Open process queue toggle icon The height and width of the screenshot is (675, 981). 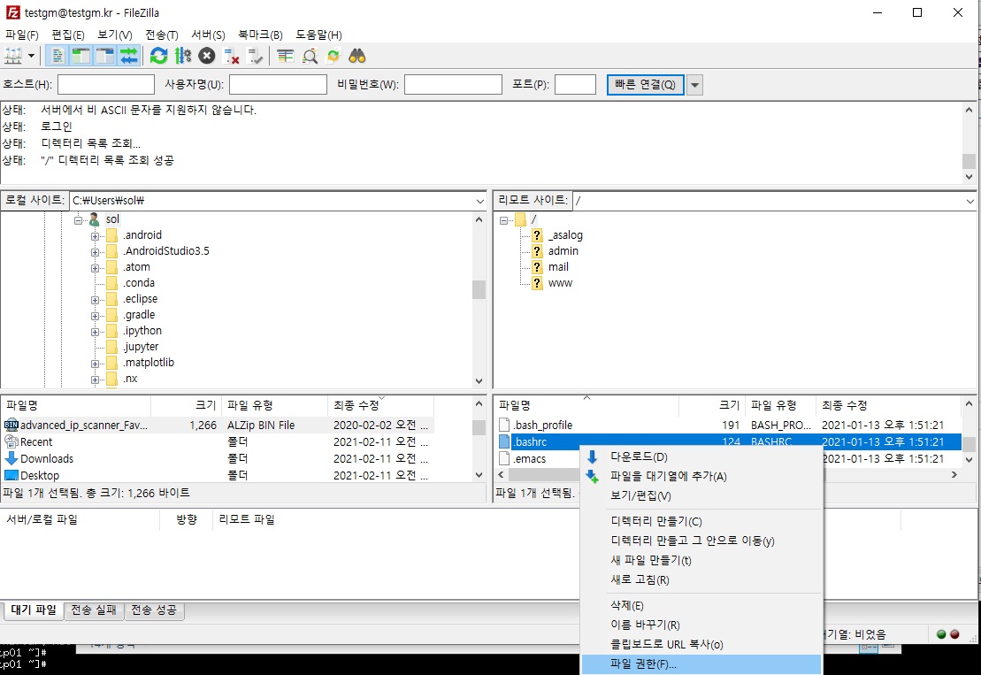(182, 56)
